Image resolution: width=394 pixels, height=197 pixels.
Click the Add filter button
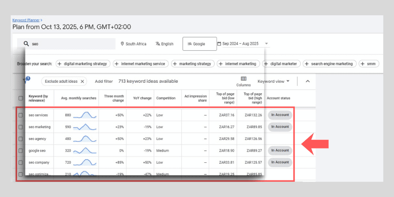click(x=104, y=81)
